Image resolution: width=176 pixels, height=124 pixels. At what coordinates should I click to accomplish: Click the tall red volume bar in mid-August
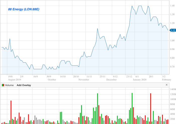[11, 112]
